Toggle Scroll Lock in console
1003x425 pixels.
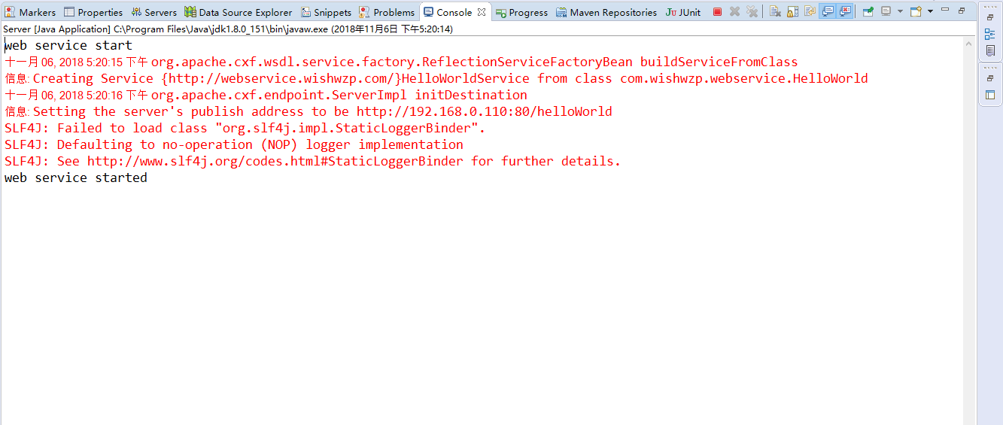[x=792, y=11]
